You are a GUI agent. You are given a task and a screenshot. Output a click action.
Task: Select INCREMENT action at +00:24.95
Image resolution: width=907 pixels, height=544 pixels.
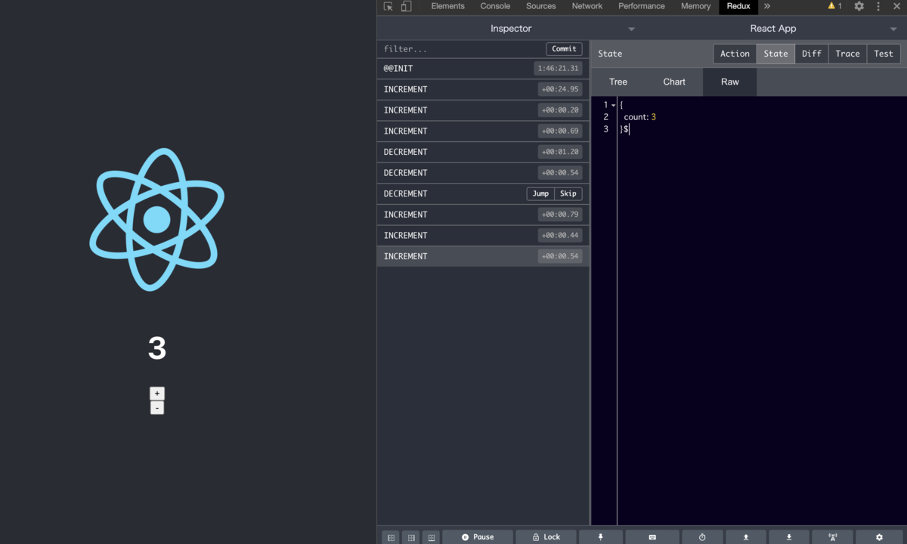click(483, 89)
